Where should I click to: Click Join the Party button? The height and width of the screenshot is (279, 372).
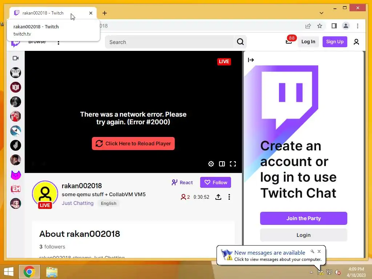(x=303, y=218)
